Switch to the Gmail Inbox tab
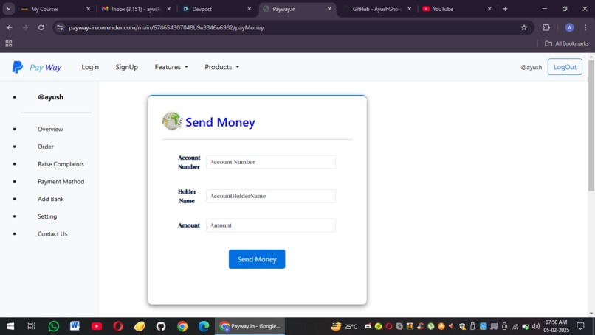 (x=137, y=9)
